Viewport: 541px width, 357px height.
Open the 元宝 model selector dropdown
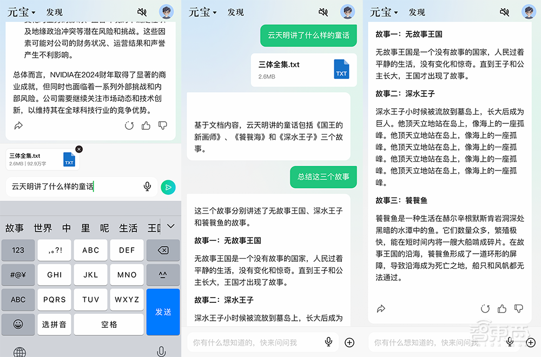21,12
